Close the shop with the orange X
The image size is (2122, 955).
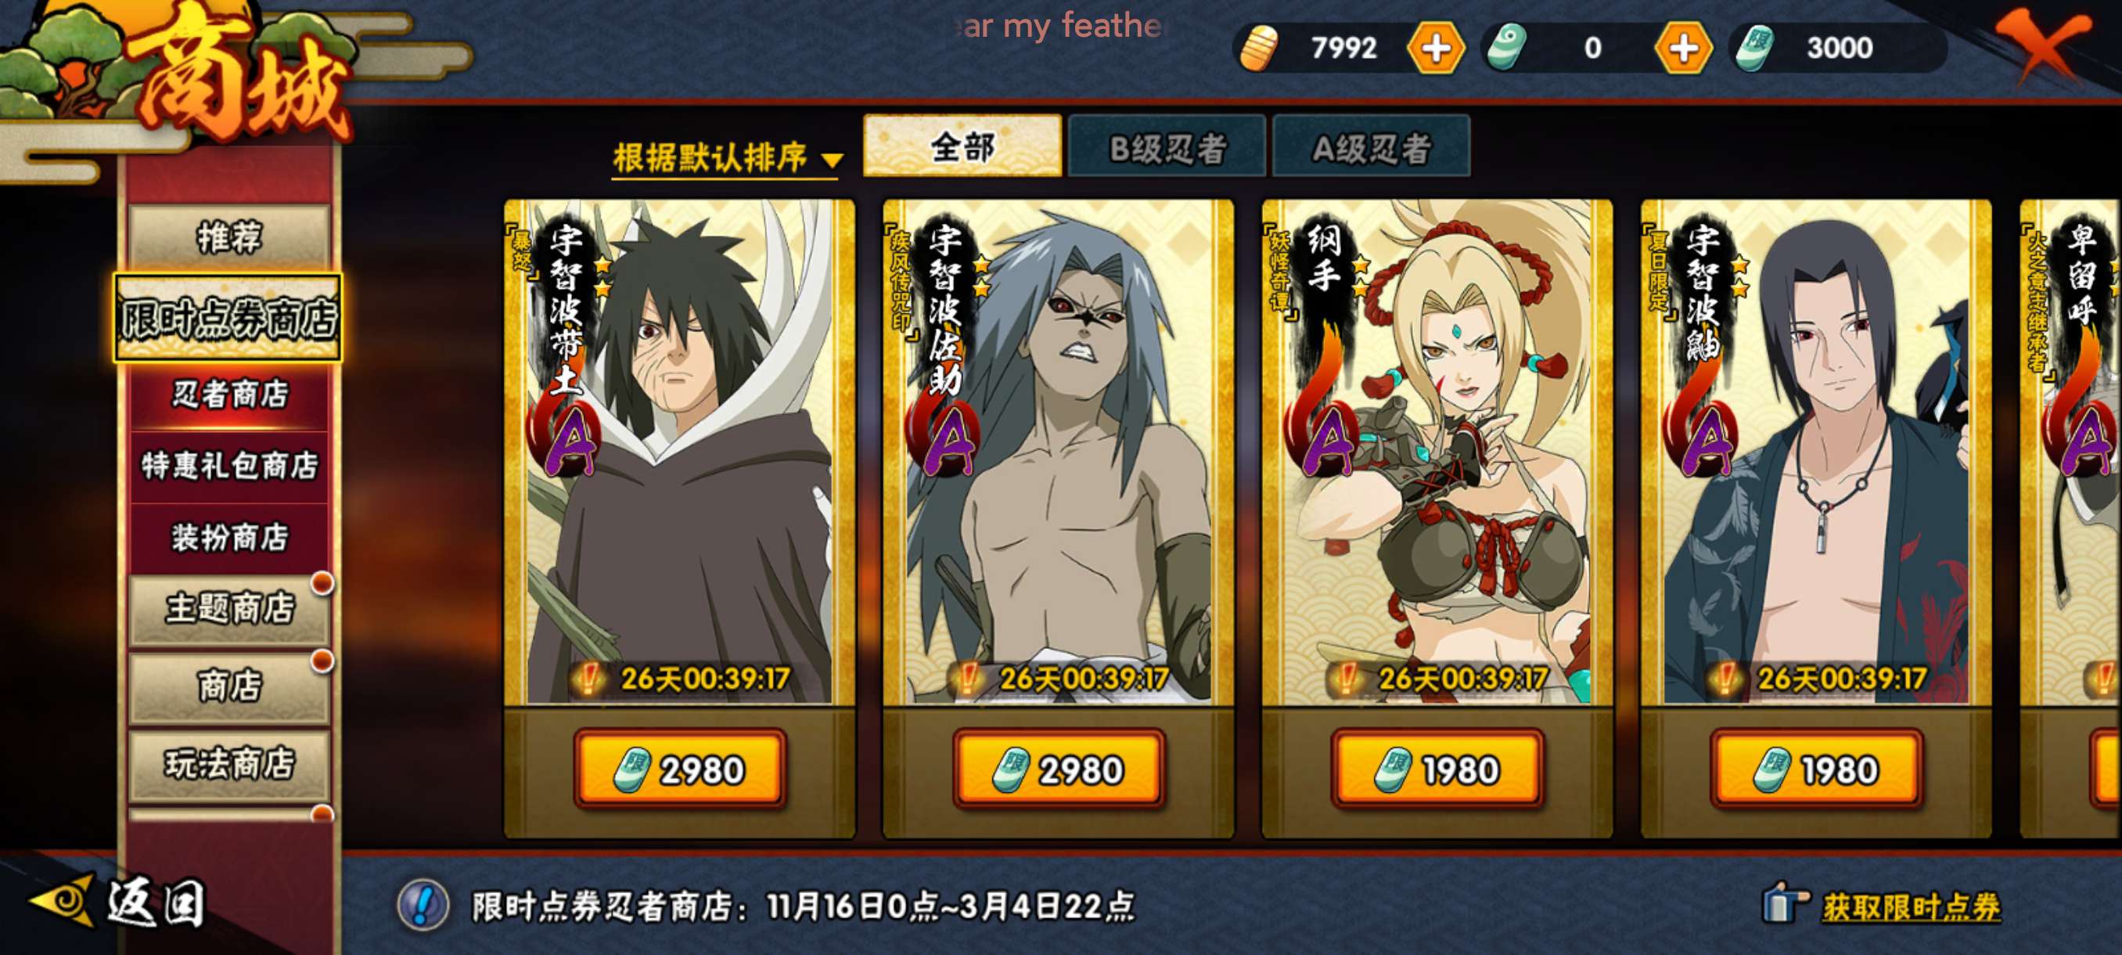point(2042,43)
